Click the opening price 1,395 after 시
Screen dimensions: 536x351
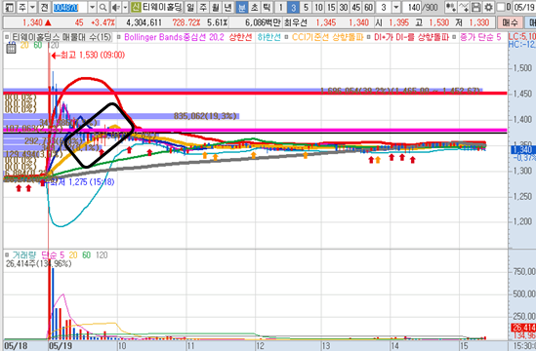coord(398,22)
